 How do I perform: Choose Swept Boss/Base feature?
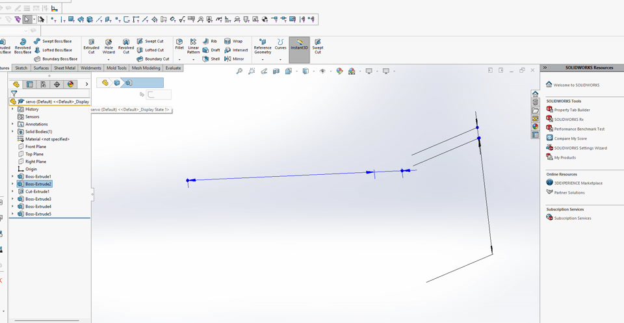coord(53,41)
